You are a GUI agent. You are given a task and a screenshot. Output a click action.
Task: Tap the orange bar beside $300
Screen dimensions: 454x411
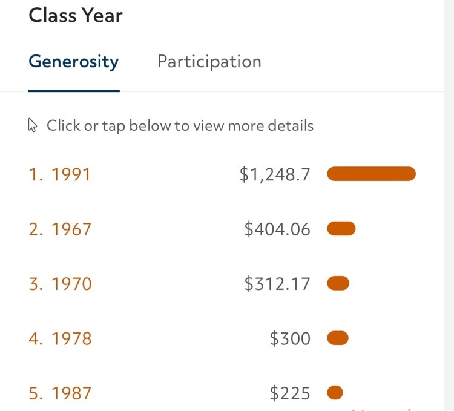tap(338, 338)
